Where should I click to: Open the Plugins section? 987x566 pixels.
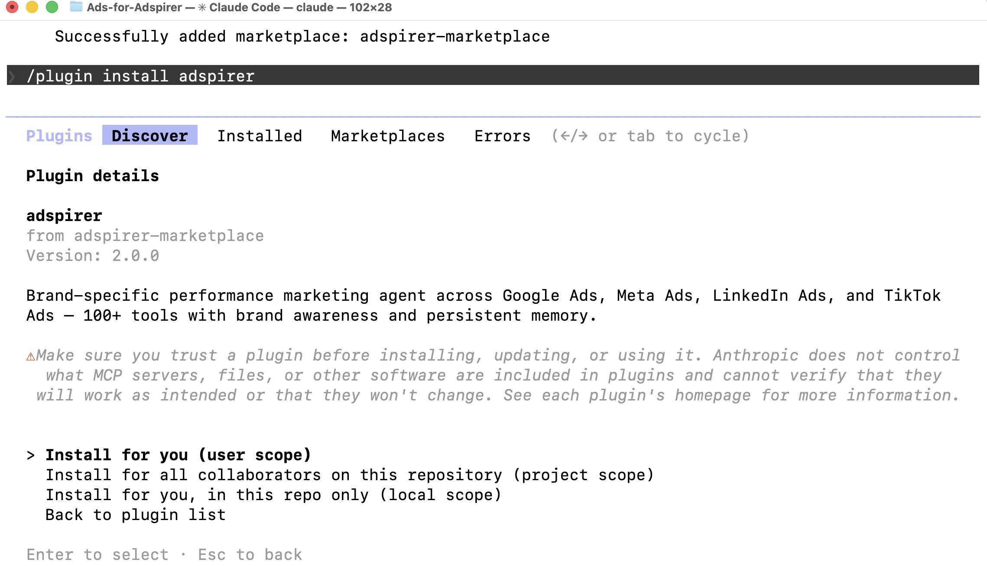[x=59, y=136]
